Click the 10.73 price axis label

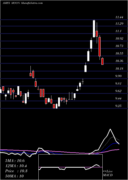tap(119, 46)
